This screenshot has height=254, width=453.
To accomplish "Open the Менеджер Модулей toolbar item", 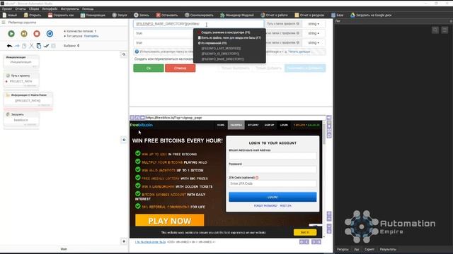I will click(x=237, y=15).
